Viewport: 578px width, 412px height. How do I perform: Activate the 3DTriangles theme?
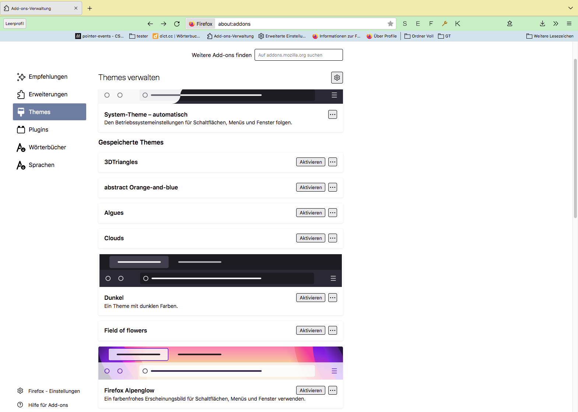tap(311, 162)
